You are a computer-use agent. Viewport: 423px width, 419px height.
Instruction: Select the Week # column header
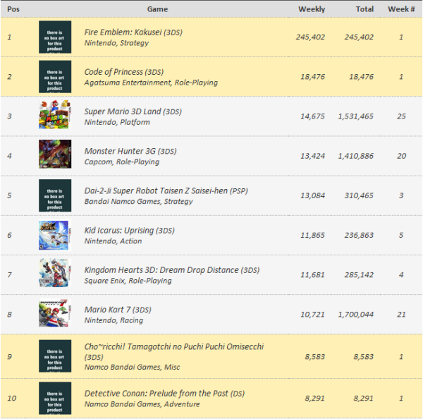pyautogui.click(x=400, y=9)
